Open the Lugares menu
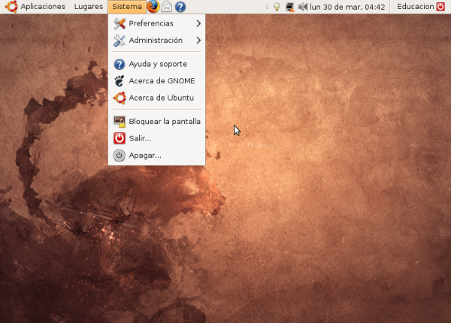Image resolution: width=451 pixels, height=323 pixels. [x=89, y=7]
